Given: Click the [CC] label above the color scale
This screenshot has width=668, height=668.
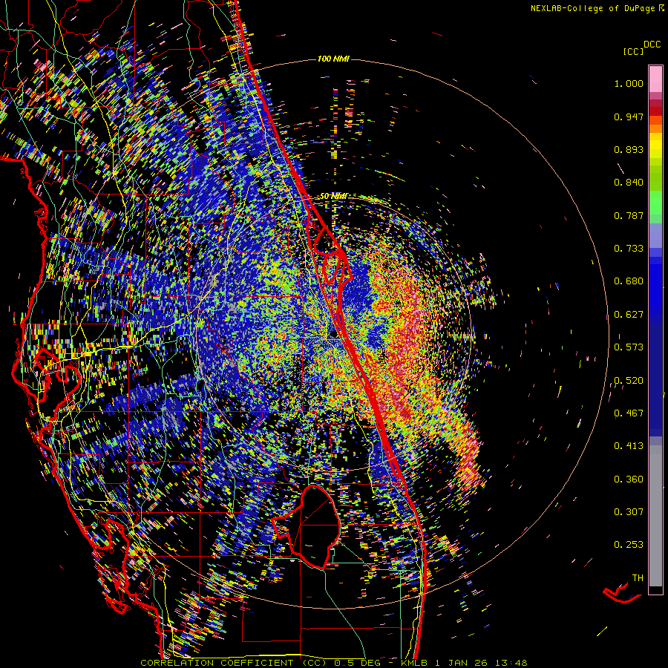Looking at the screenshot, I should (633, 51).
